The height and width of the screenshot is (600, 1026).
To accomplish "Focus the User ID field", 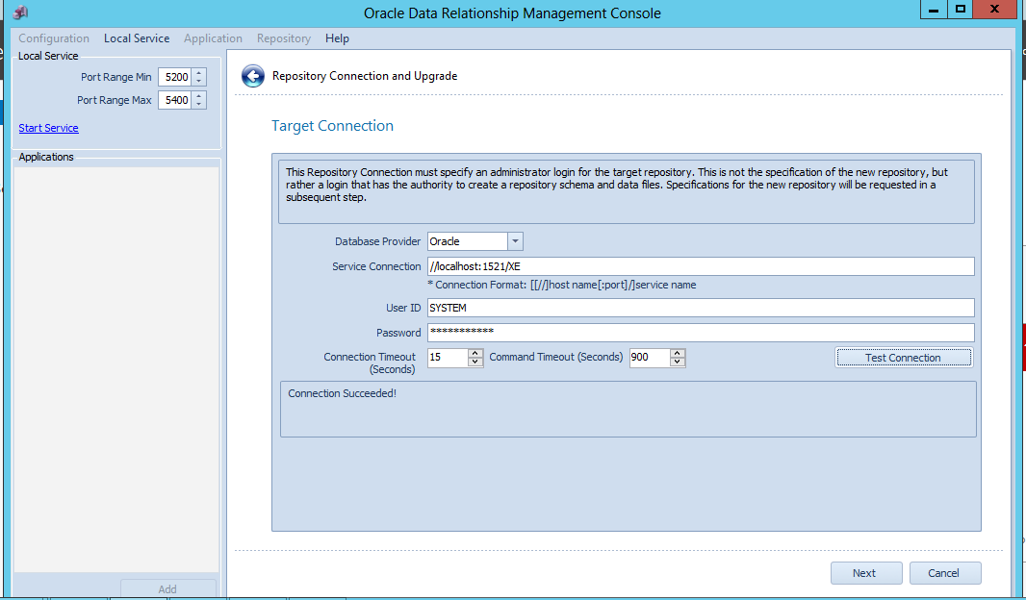I will [701, 308].
